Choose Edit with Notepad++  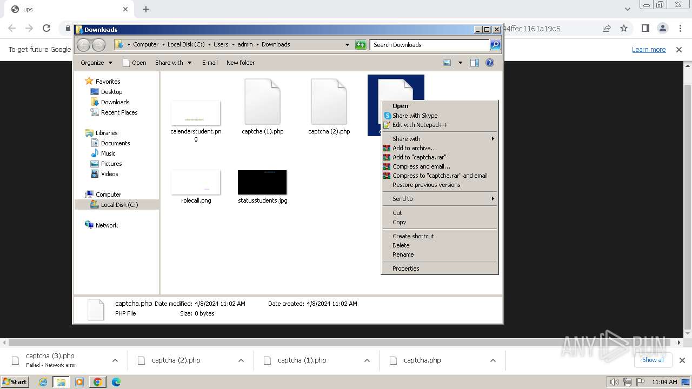coord(440,125)
